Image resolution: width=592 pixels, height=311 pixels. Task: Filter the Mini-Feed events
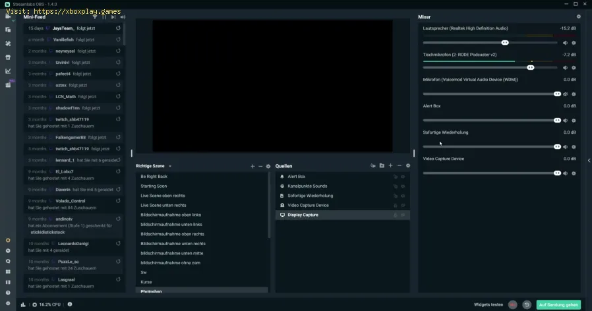coord(95,17)
